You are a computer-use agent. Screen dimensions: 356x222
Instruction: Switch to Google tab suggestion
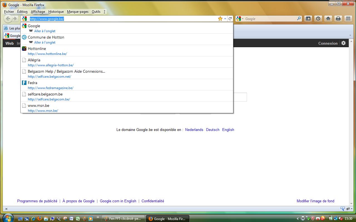[127, 28]
